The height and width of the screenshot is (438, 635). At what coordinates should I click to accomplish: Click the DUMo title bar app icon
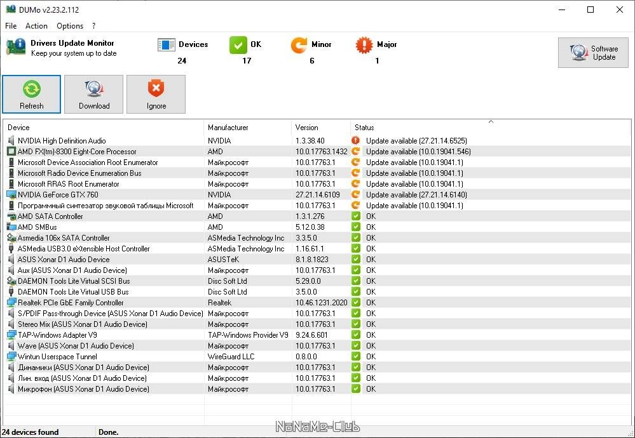click(x=11, y=10)
